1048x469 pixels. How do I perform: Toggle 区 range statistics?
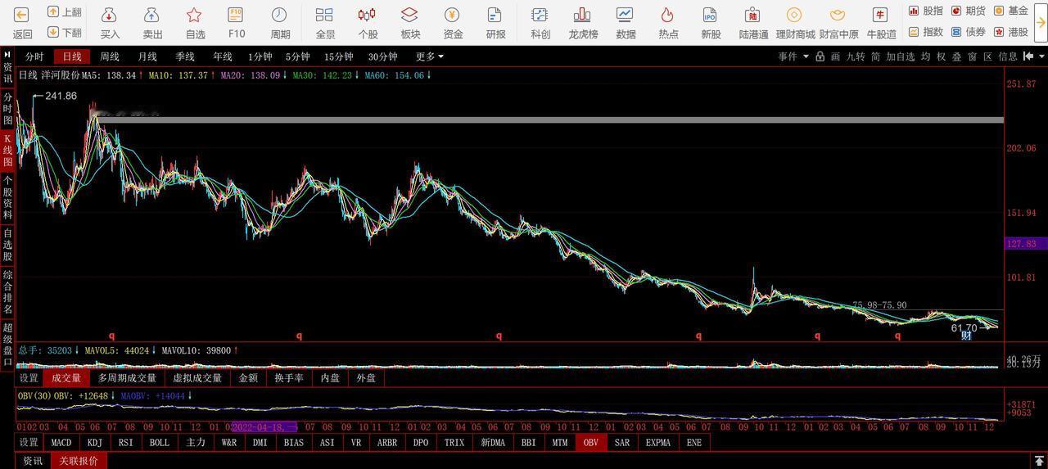click(x=987, y=56)
